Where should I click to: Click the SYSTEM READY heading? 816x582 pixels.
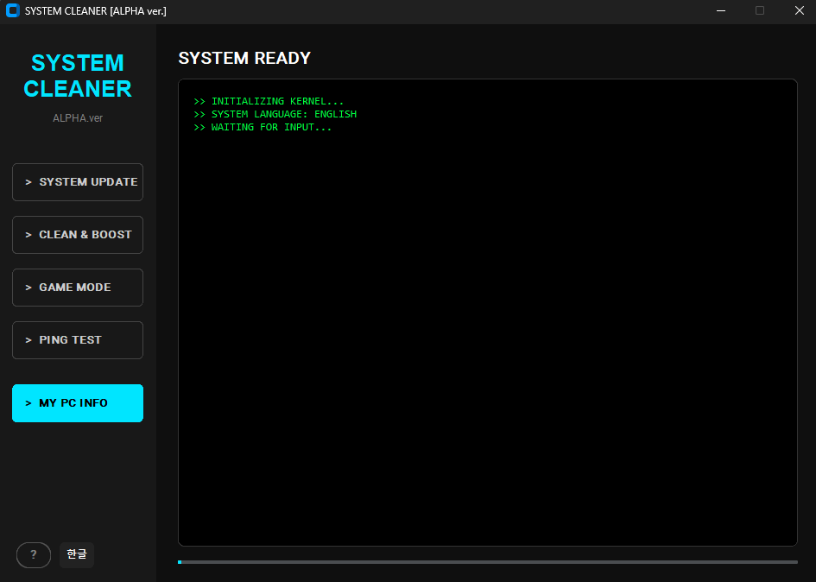(x=244, y=58)
